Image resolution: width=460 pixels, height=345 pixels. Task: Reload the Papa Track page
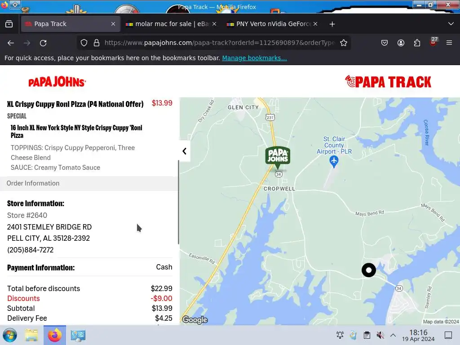point(43,43)
